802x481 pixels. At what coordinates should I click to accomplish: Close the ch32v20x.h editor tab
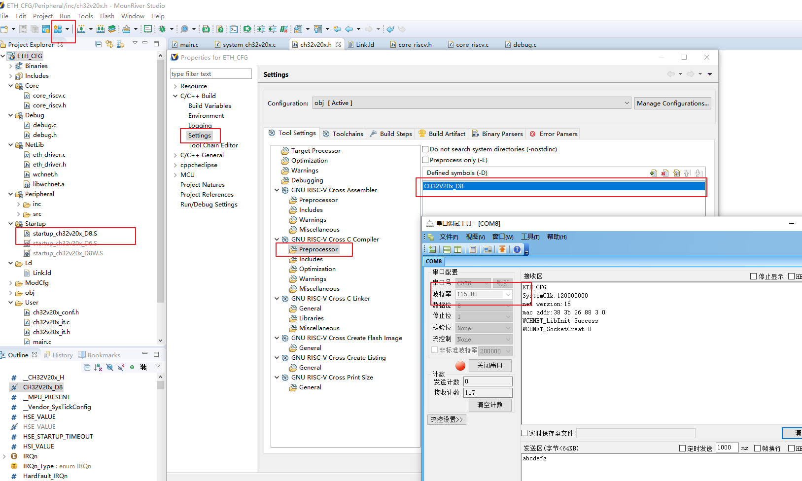[338, 44]
